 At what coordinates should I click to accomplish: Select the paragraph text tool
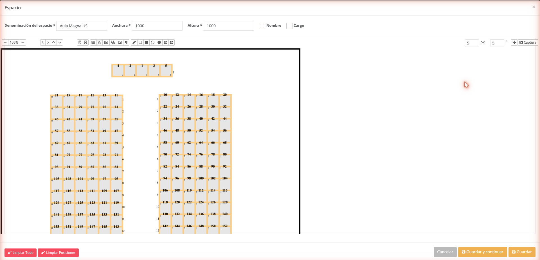(126, 42)
